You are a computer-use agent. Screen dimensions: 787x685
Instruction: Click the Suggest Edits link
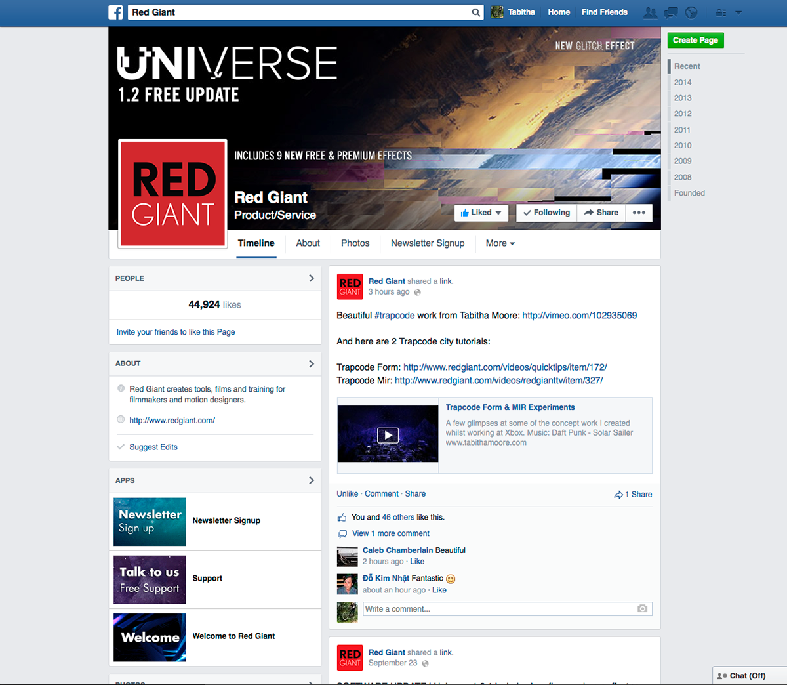[x=153, y=447]
